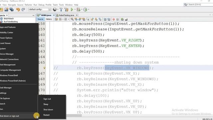Click the Shift Line Left icon

pos(105,19)
